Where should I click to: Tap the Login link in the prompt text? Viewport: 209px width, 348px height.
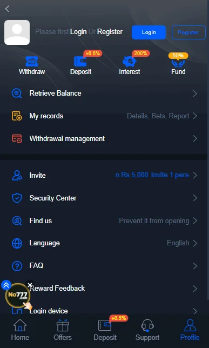pos(78,32)
